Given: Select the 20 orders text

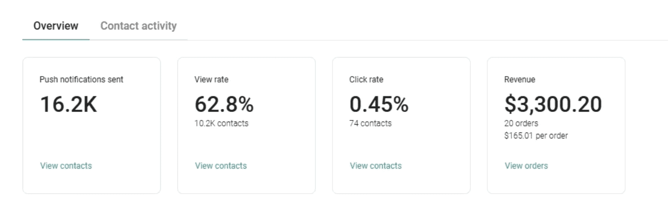Looking at the screenshot, I should (521, 123).
